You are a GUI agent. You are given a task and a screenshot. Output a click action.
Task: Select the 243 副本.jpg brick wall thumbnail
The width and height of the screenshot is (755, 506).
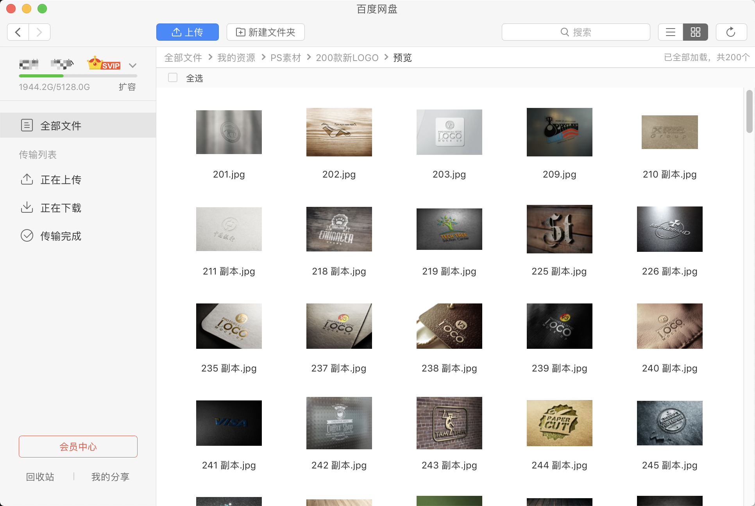[449, 423]
